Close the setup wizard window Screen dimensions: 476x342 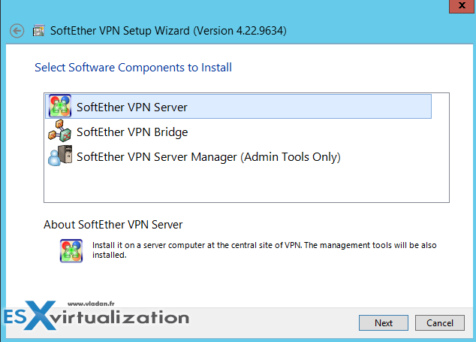point(462,6)
